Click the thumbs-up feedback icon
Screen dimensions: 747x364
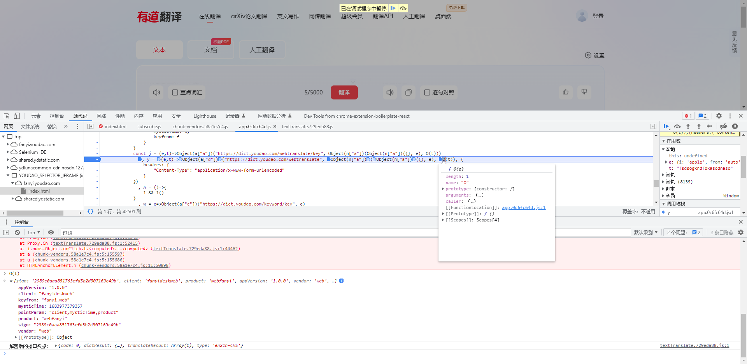pyautogui.click(x=566, y=92)
